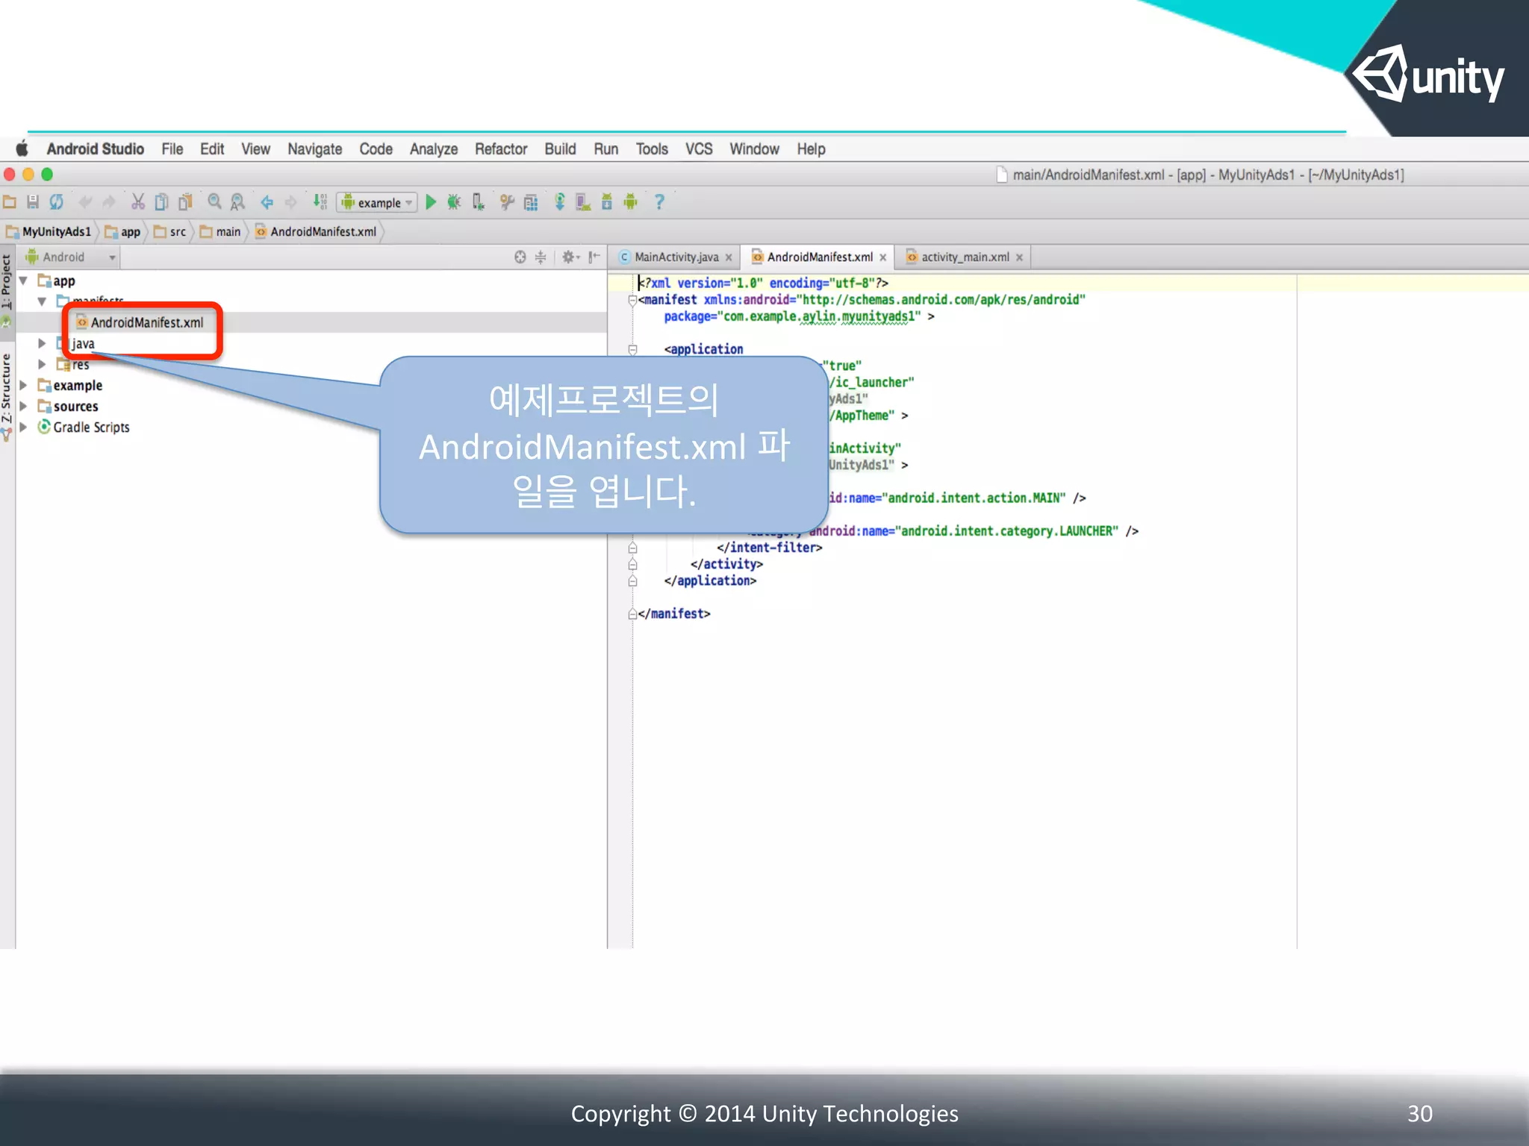Click the MyUnityAds1 breadcrumb

pos(49,232)
